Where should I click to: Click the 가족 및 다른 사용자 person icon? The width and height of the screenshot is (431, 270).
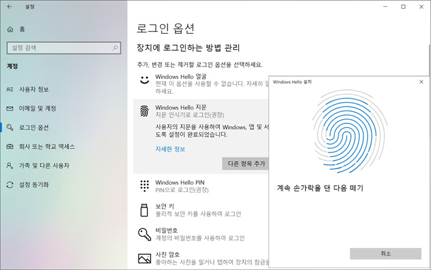[x=10, y=165]
